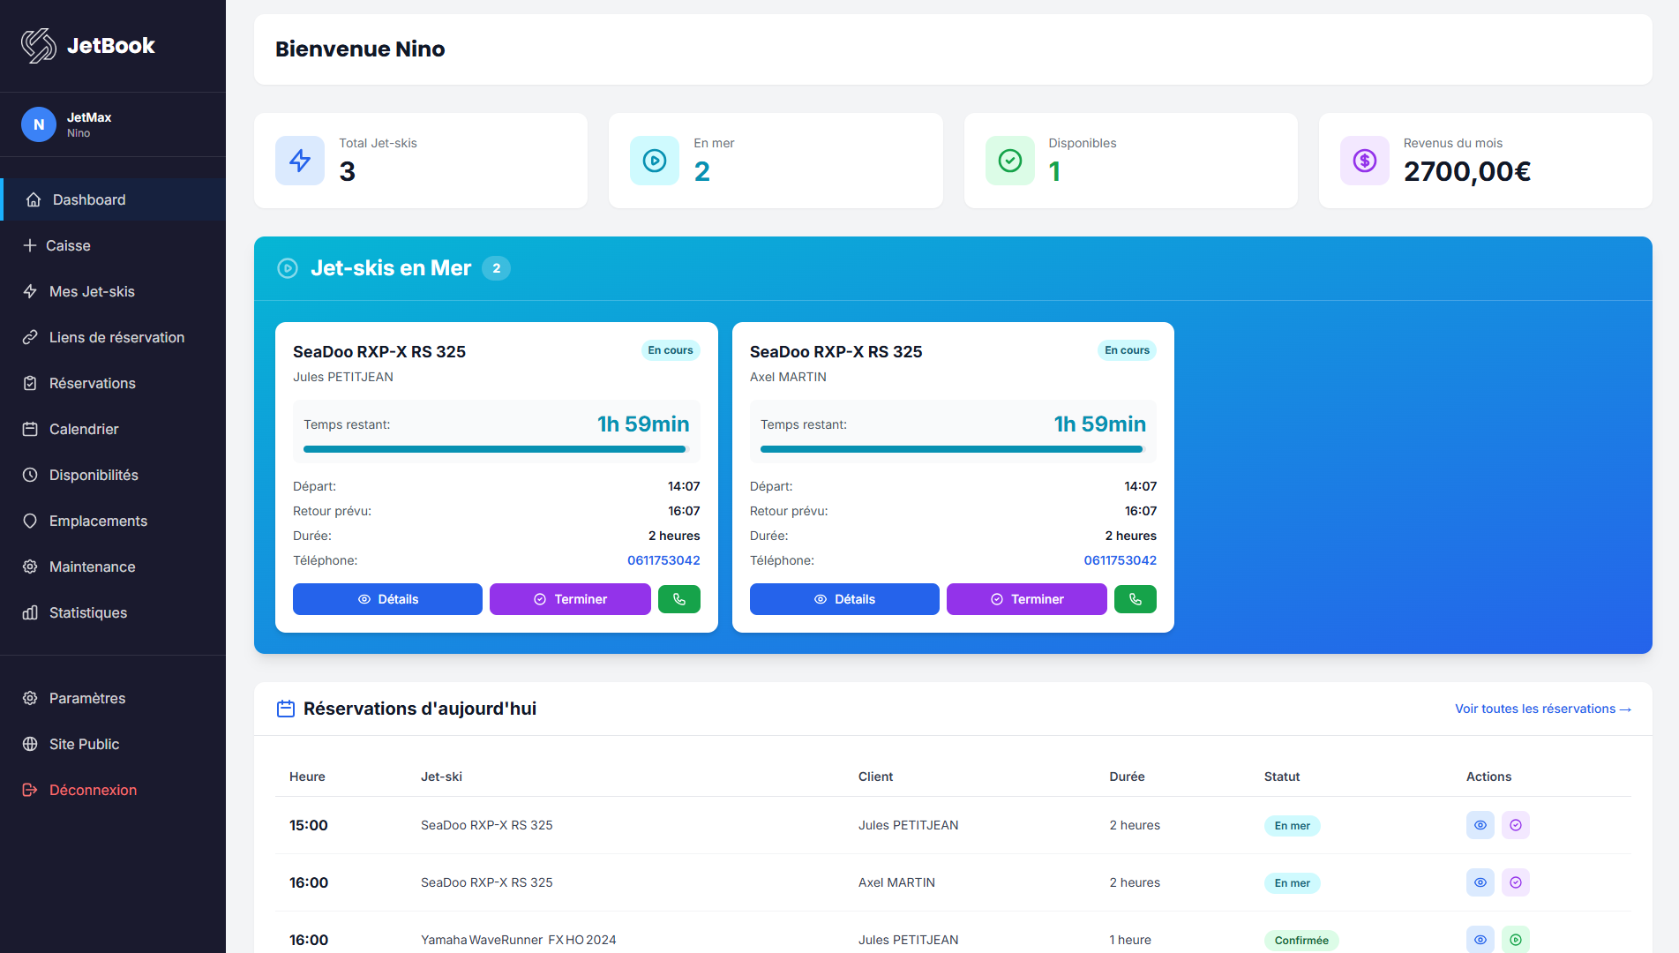Click the eye icon for the 15:00 reservation

(x=1480, y=825)
